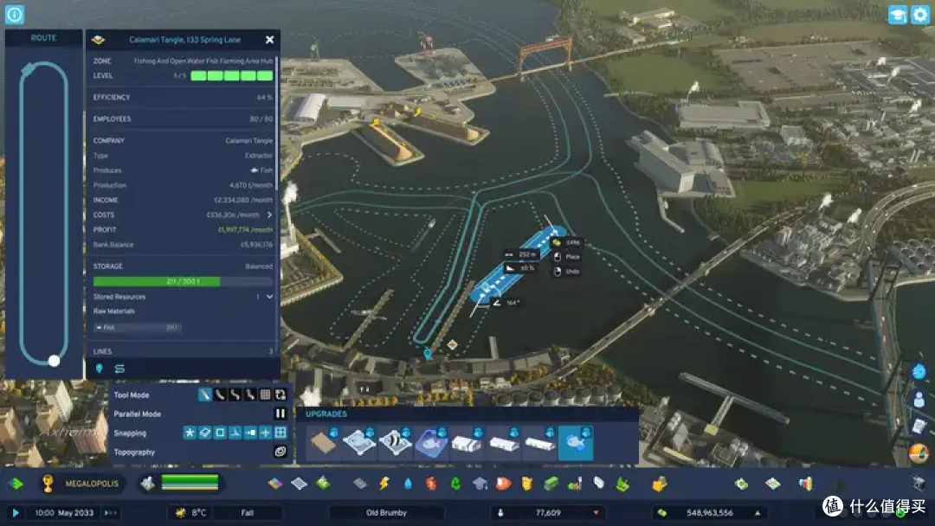The width and height of the screenshot is (935, 526).
Task: Change simulation speed with triple-arrow control
Action: click(110, 513)
